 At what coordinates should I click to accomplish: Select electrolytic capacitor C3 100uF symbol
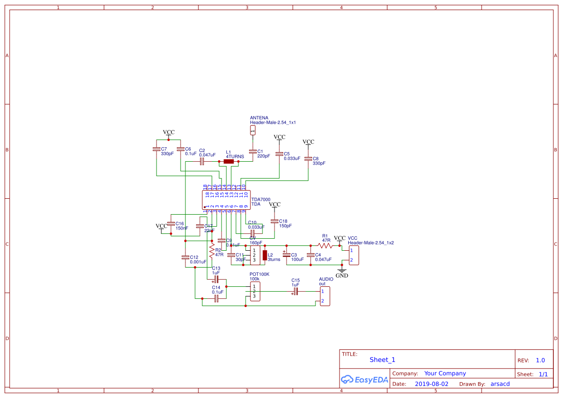click(287, 255)
